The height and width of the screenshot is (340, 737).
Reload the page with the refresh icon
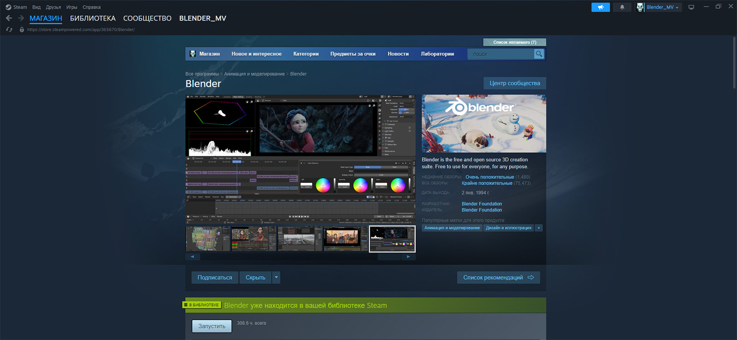9,29
